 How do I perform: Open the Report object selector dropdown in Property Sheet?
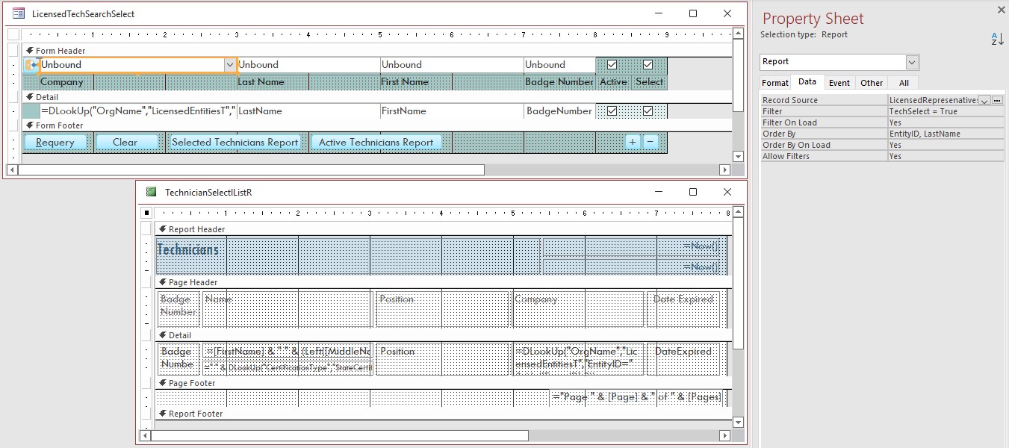[x=912, y=62]
